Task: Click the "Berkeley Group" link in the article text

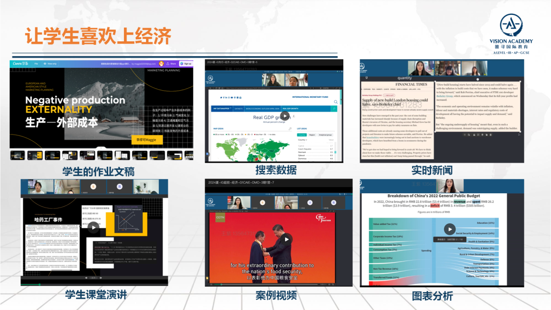Action: tap(444, 96)
